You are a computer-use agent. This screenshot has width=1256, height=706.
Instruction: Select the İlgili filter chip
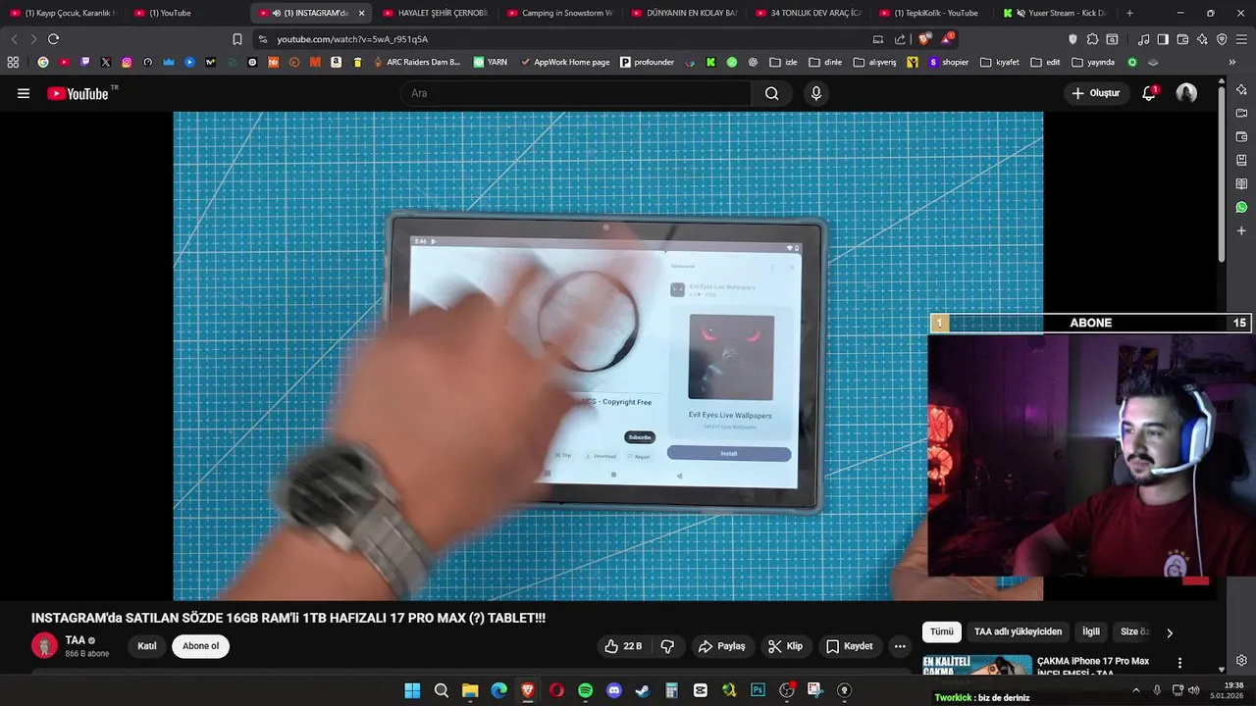click(x=1090, y=631)
